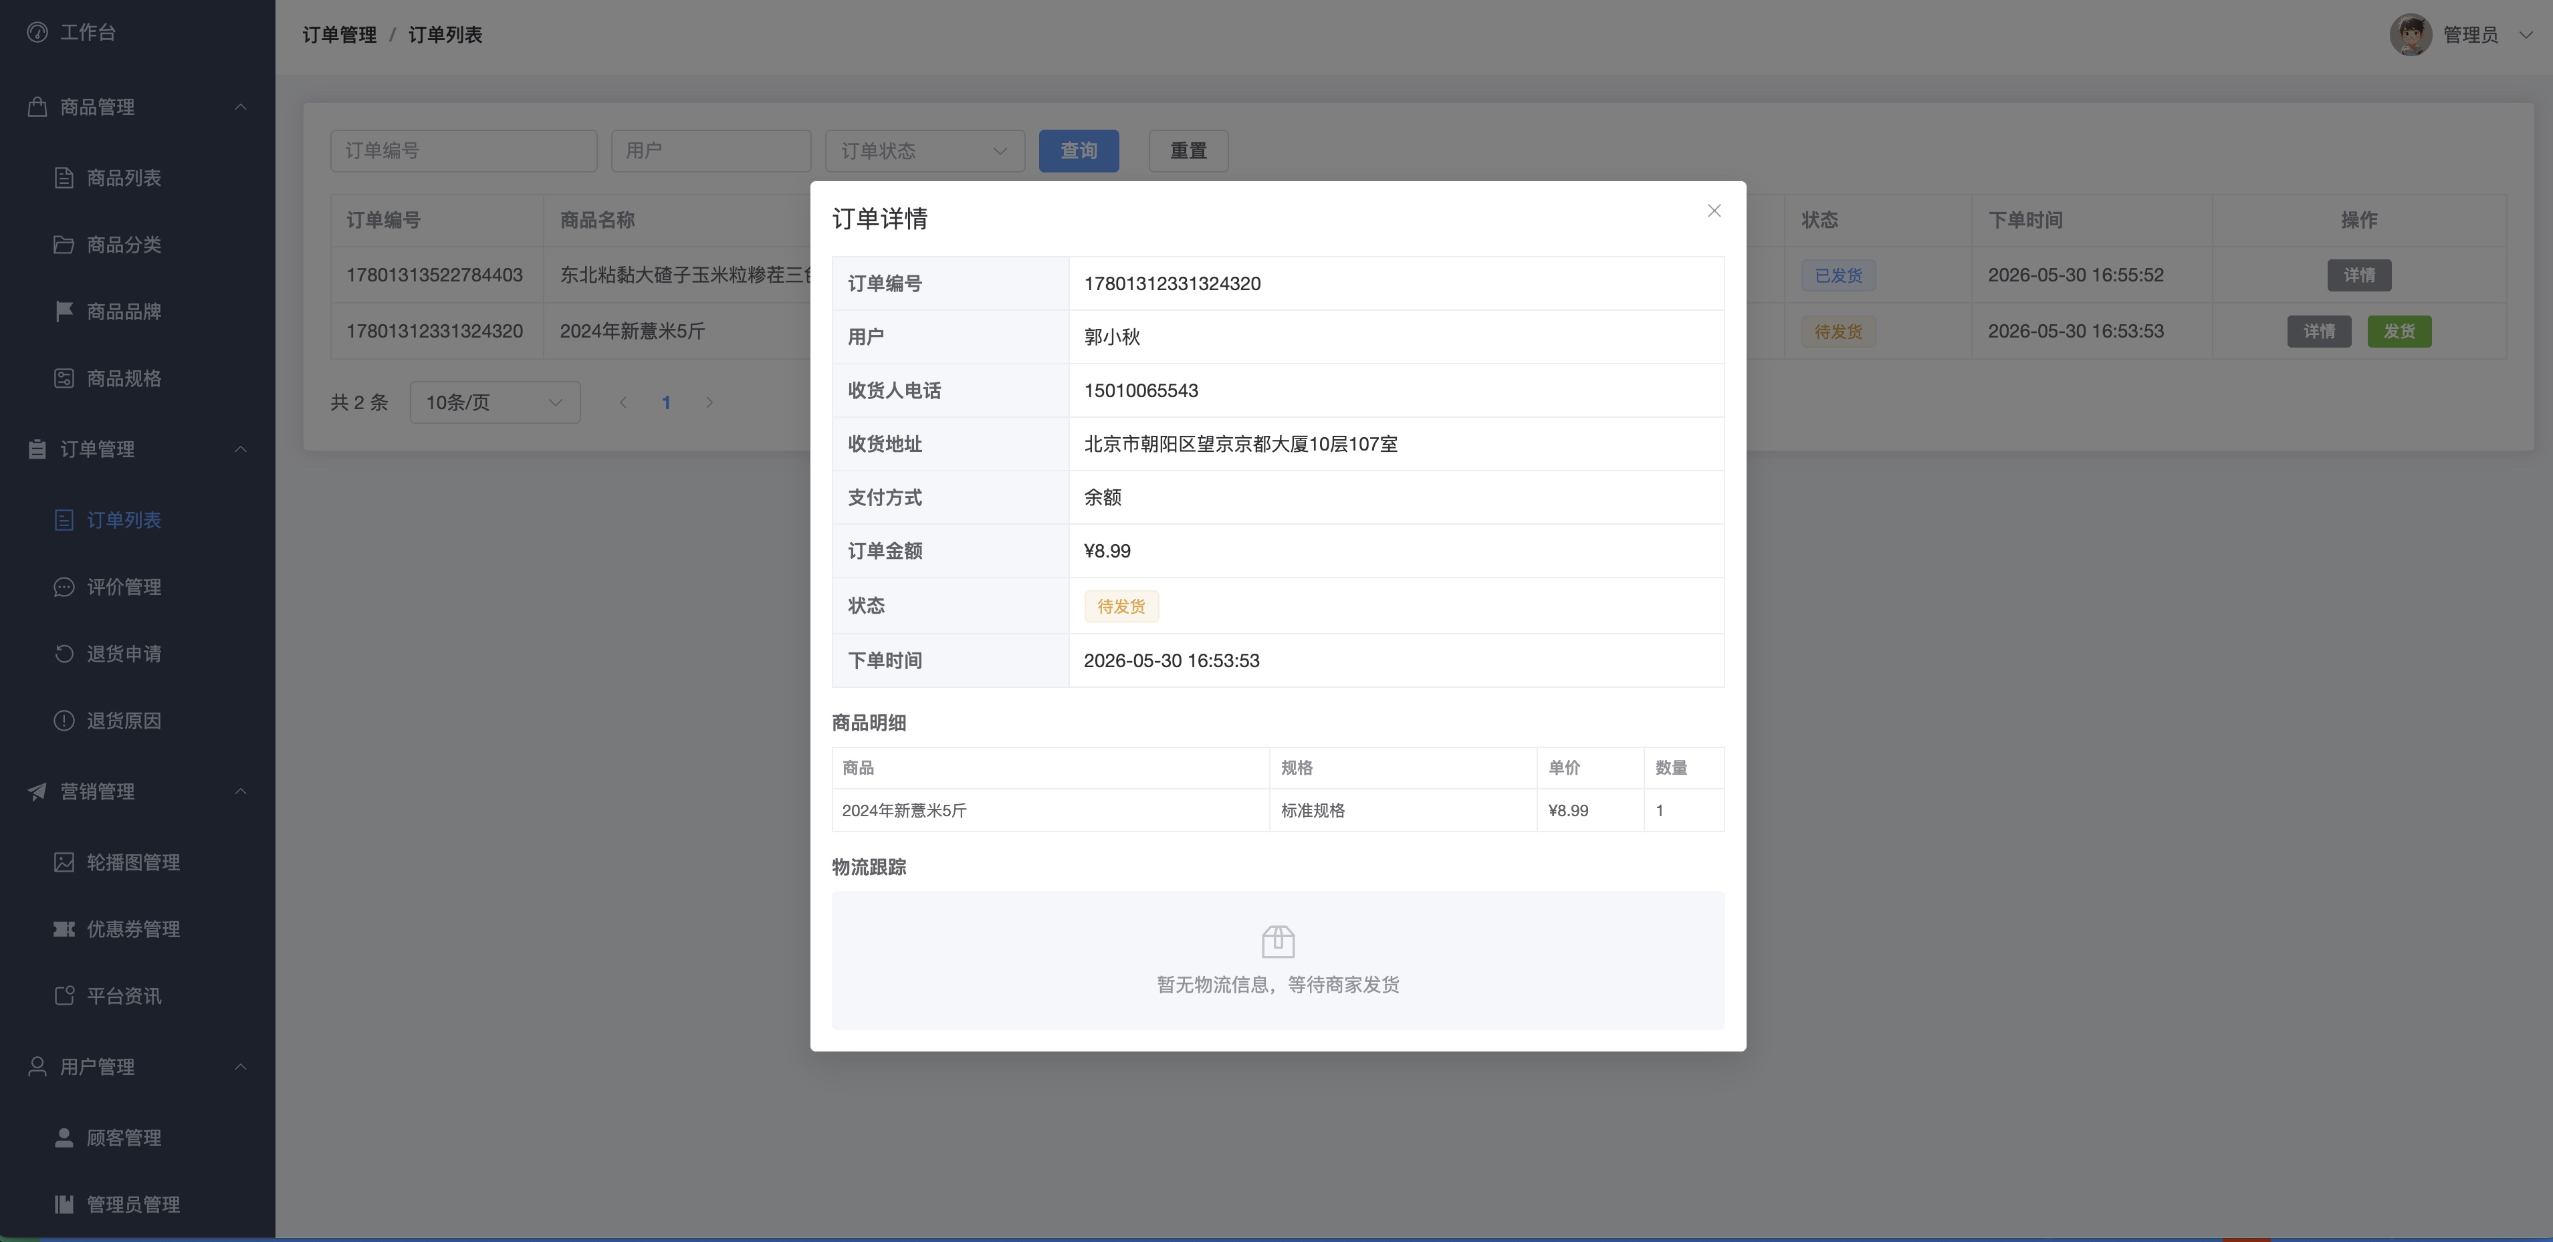Click the 订单列表 list icon
Viewport: 2553px width, 1242px height.
(64, 520)
